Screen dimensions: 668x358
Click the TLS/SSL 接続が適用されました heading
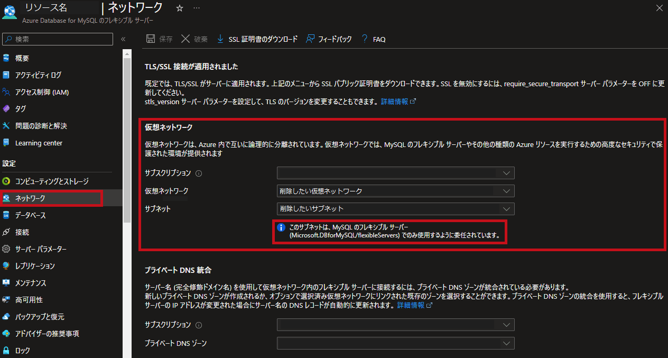click(192, 67)
